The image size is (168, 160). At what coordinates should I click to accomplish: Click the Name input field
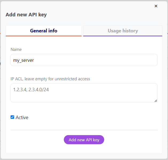(x=84, y=60)
